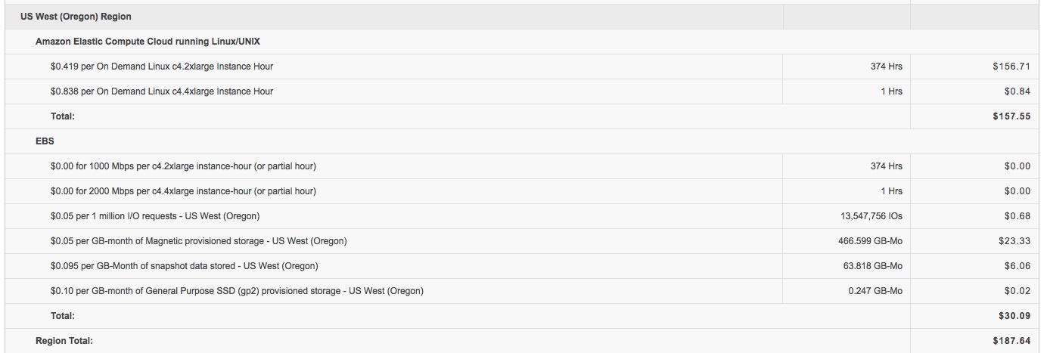Click the $157.55 Compute Cloud total
This screenshot has height=353, width=1047.
click(x=1011, y=116)
